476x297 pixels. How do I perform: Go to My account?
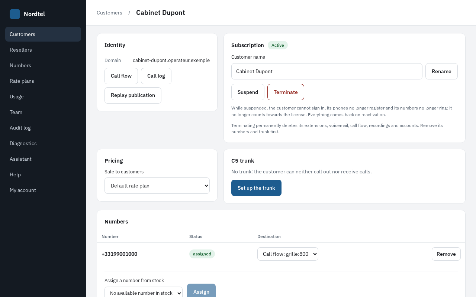coord(43,190)
